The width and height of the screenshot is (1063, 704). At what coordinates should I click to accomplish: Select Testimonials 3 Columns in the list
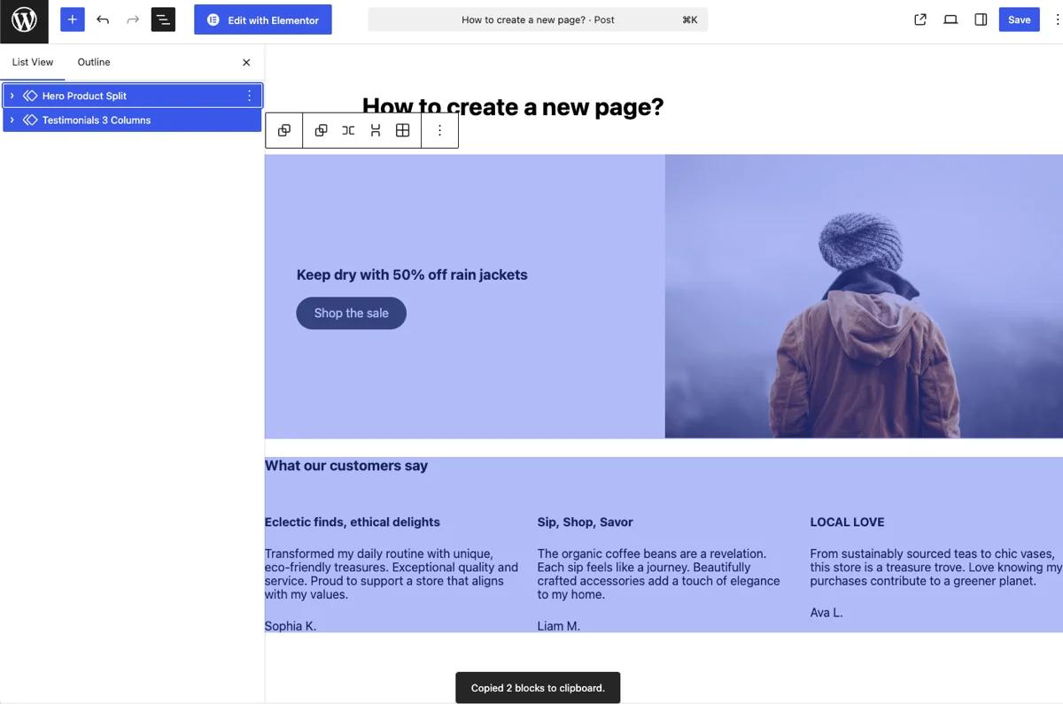click(132, 120)
